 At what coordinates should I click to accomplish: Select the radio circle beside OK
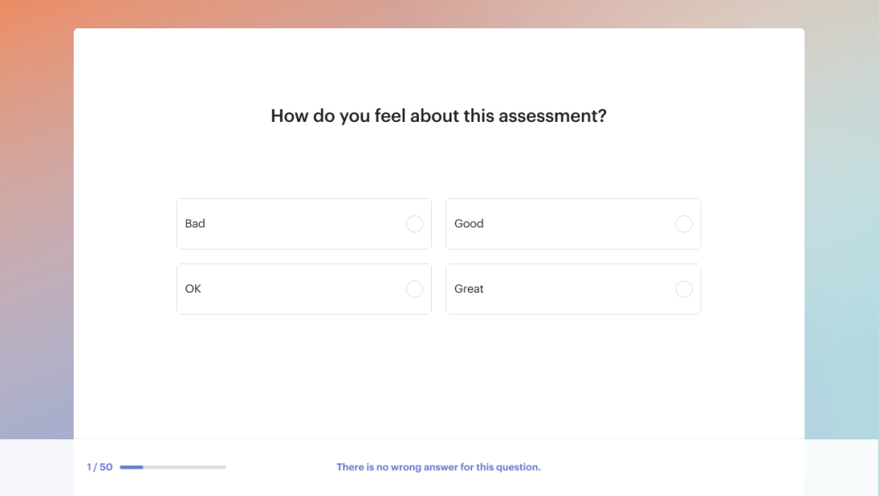tap(415, 289)
